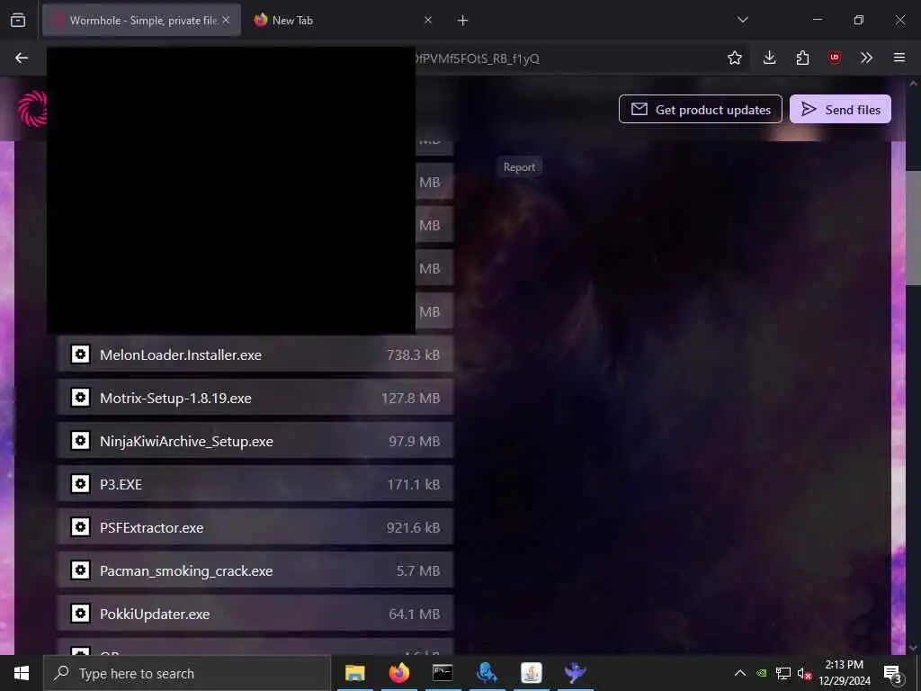Open File Explorer from taskbar
Screen dimensions: 921x691
[354, 673]
